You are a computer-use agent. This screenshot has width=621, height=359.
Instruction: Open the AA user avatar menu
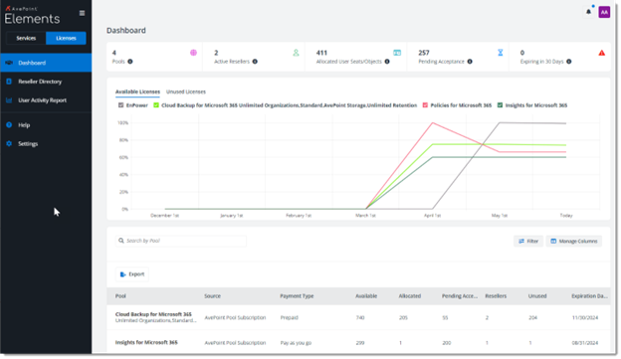click(604, 12)
